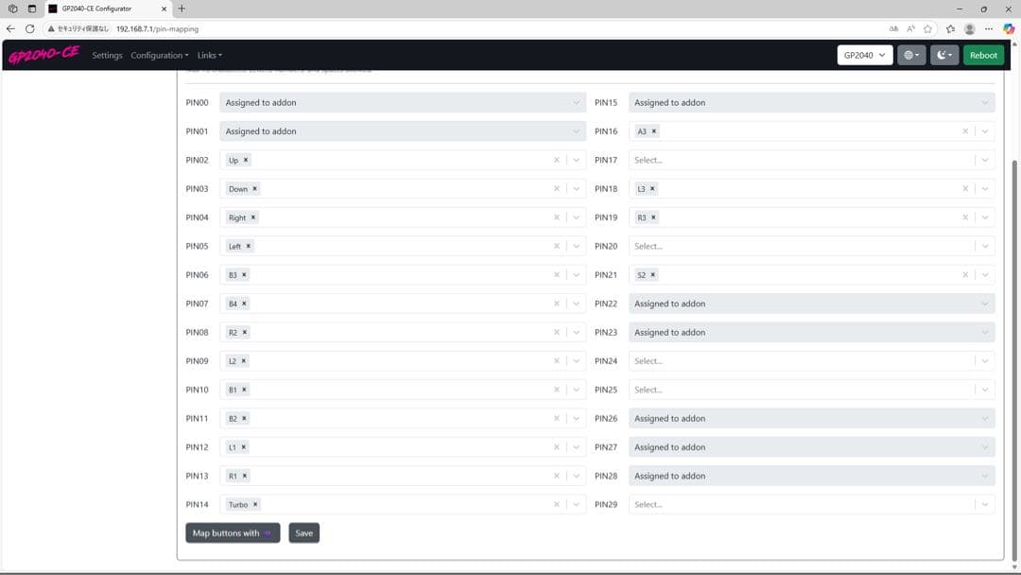Remove the Up tag from PIN02
This screenshot has width=1021, height=575.
[x=246, y=161]
